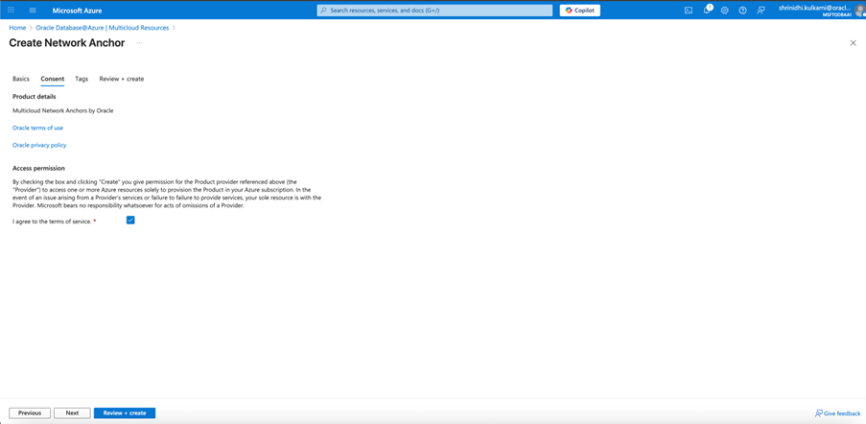866x424 pixels.
Task: Click the Previous button
Action: pyautogui.click(x=30, y=412)
